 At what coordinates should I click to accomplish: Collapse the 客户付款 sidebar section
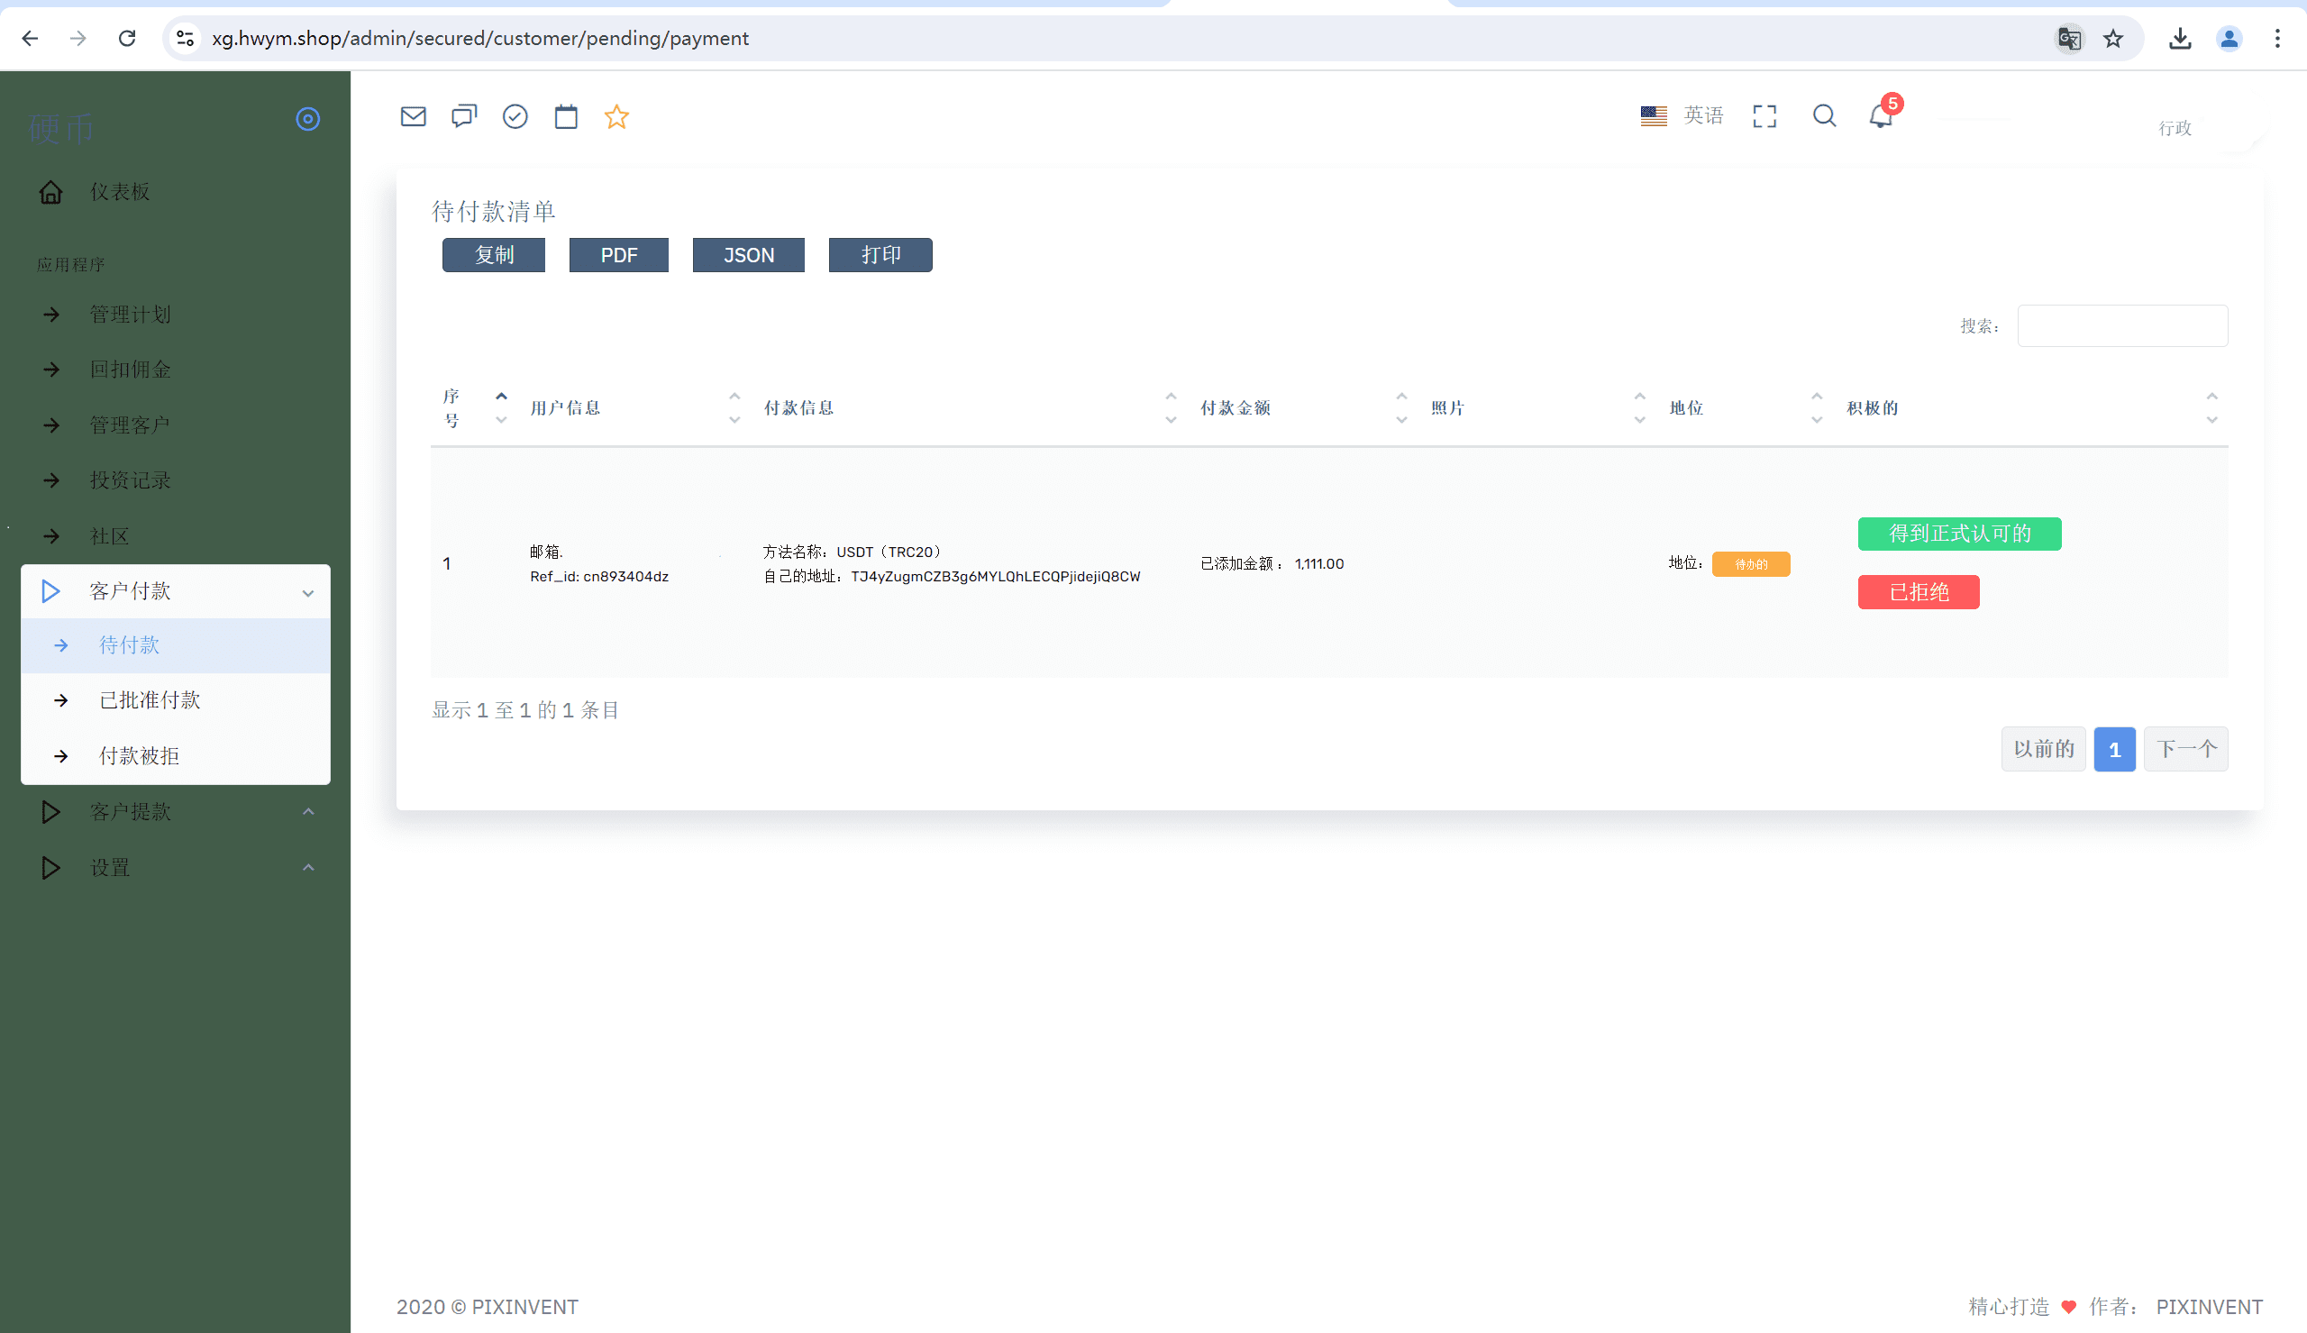[x=176, y=591]
